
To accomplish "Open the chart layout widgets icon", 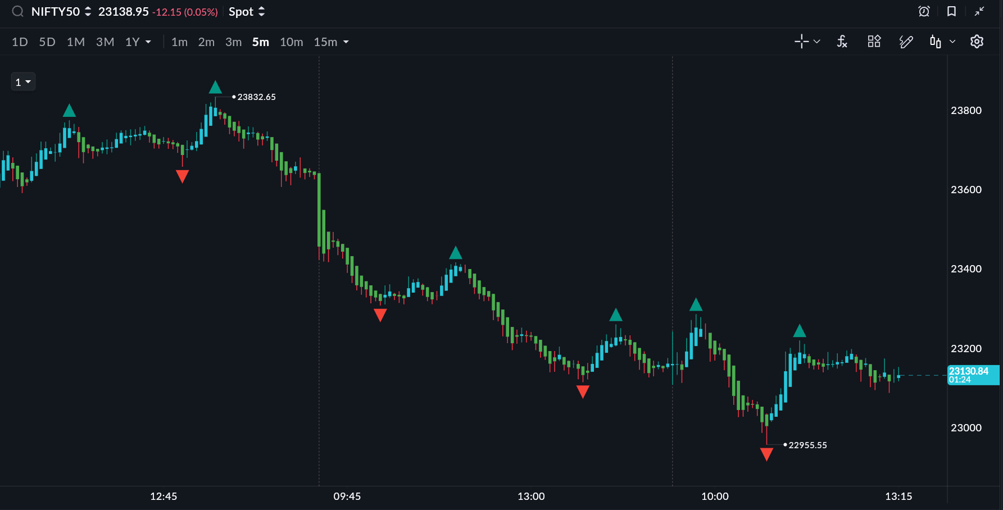I will [x=874, y=42].
